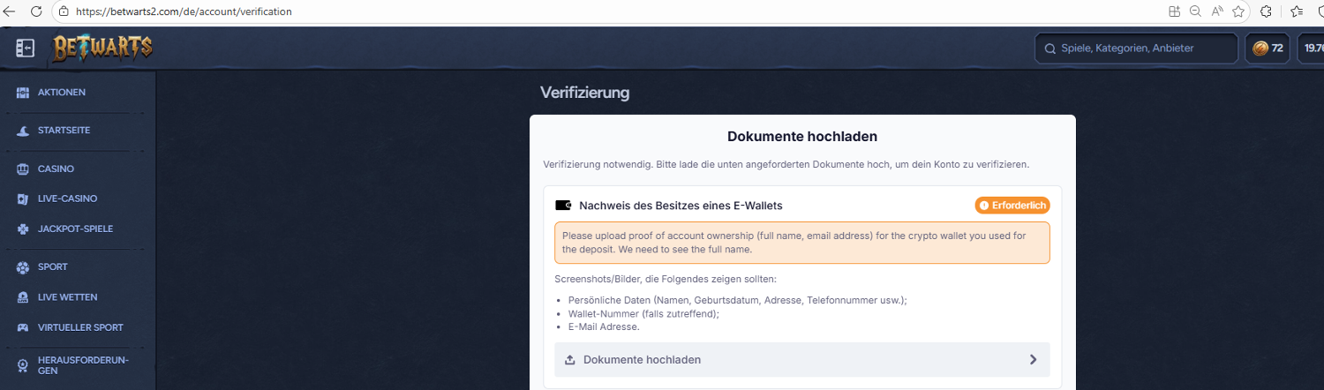
Task: Add this page to browser favorites
Action: pyautogui.click(x=1238, y=11)
